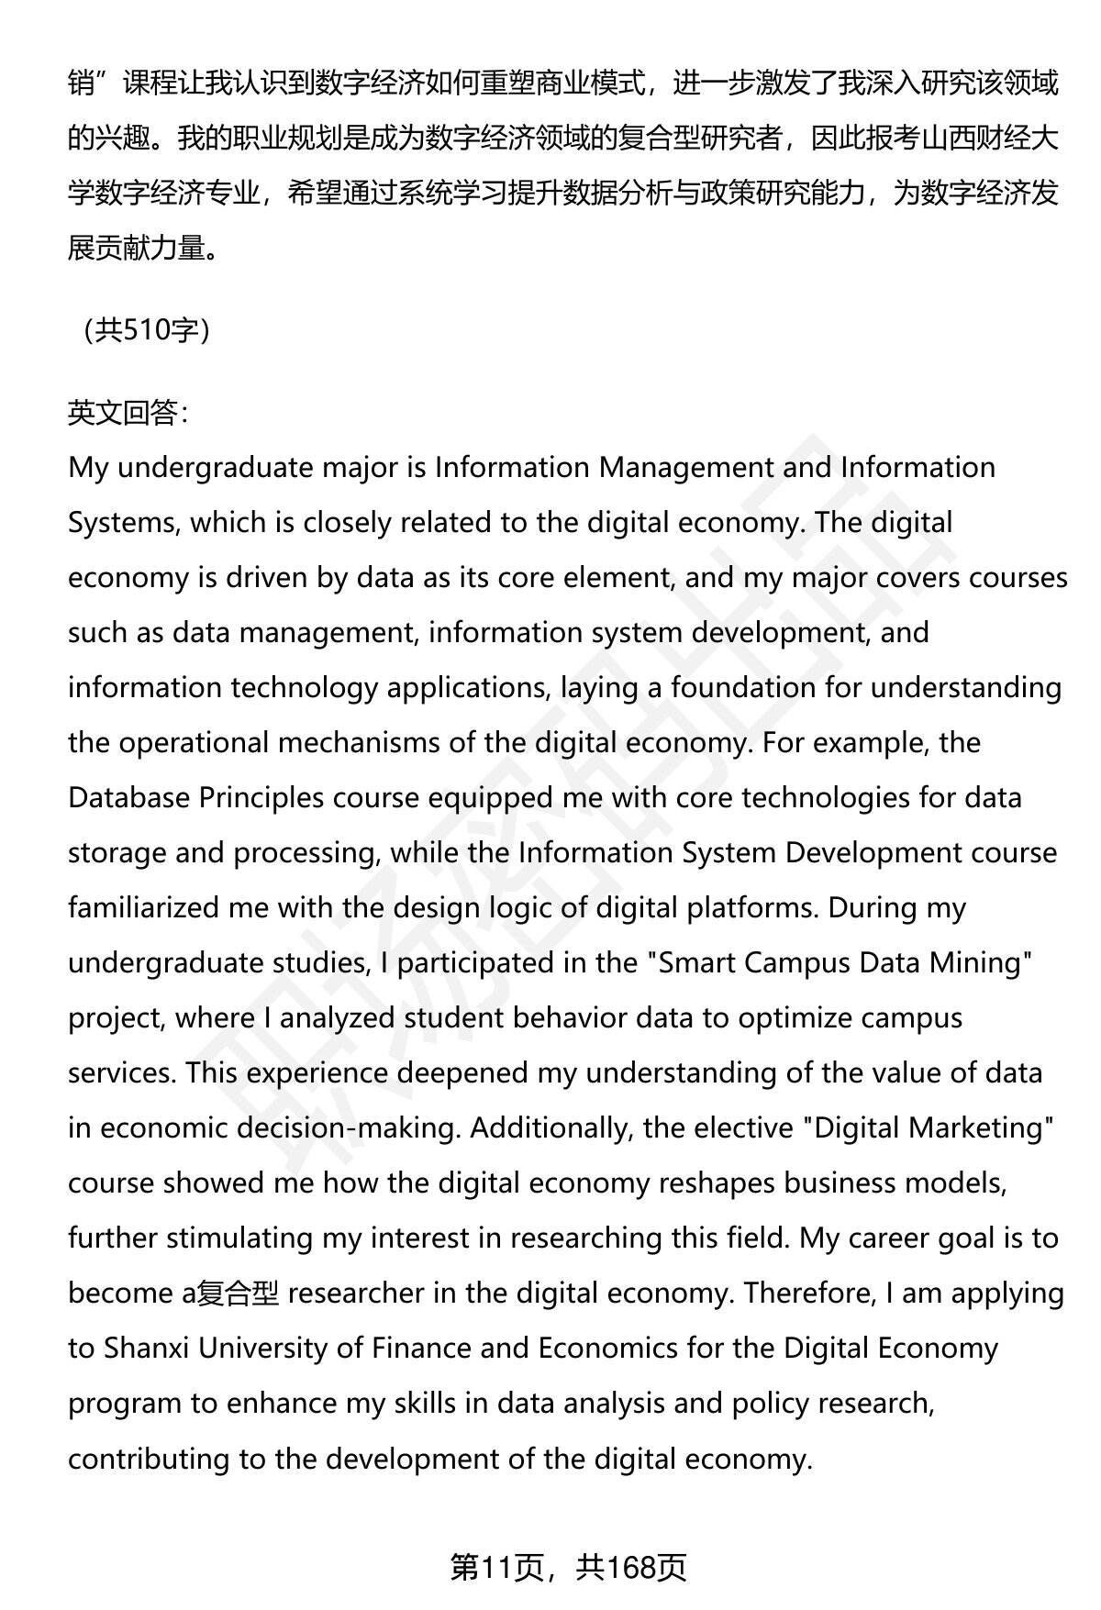Click the "(共510字)" word count text
Image resolution: width=1101 pixels, height=1610 pixels.
tap(146, 329)
